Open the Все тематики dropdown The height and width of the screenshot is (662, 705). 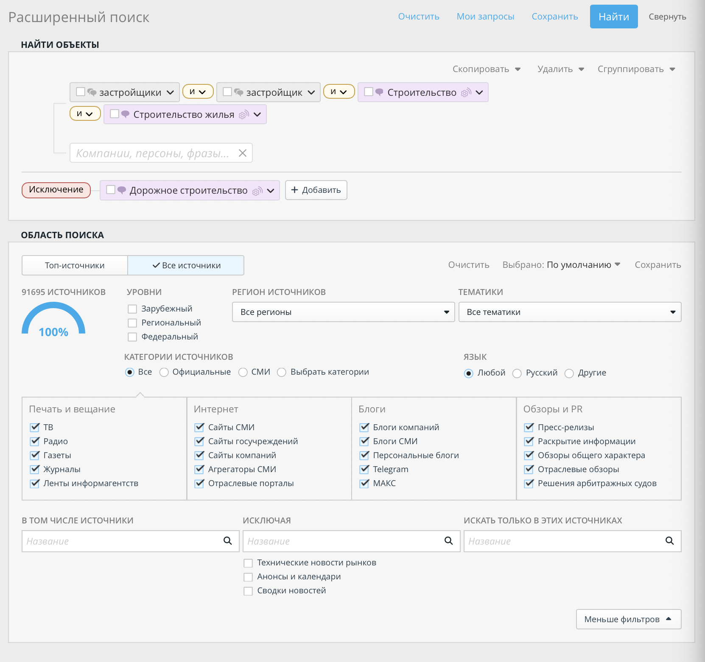[x=570, y=312]
